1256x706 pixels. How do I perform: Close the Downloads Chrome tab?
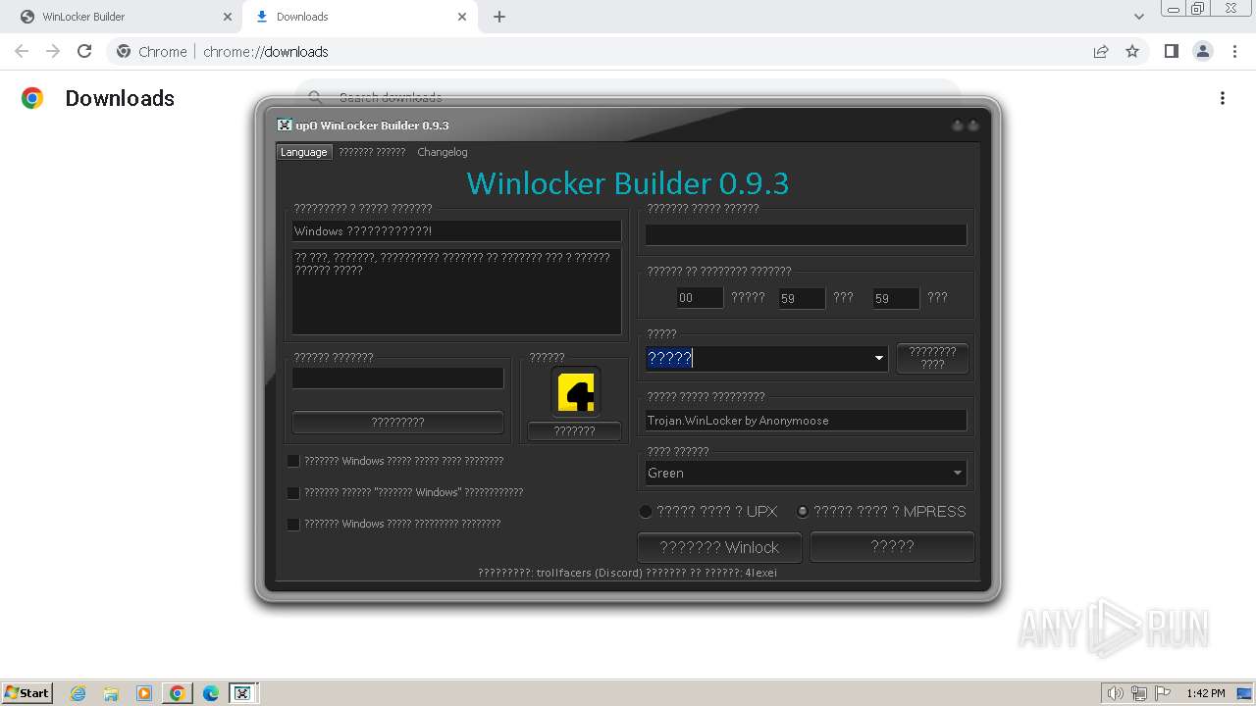pyautogui.click(x=462, y=17)
